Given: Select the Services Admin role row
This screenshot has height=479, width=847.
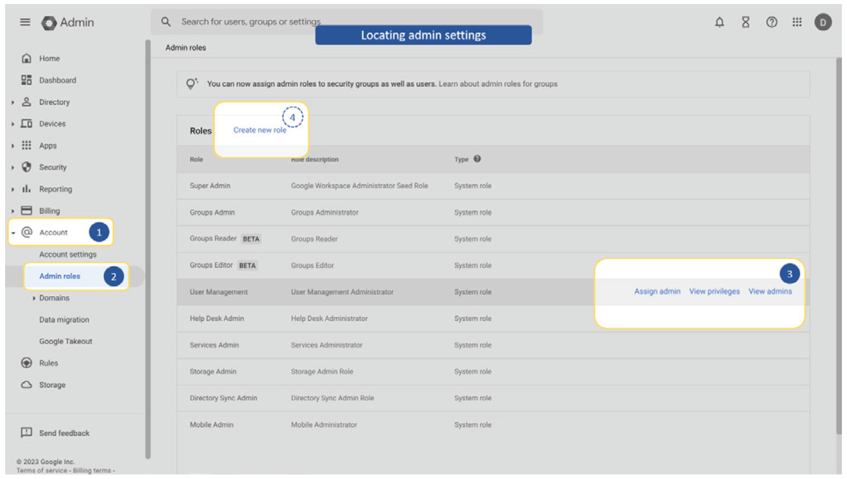Looking at the screenshot, I should click(493, 345).
